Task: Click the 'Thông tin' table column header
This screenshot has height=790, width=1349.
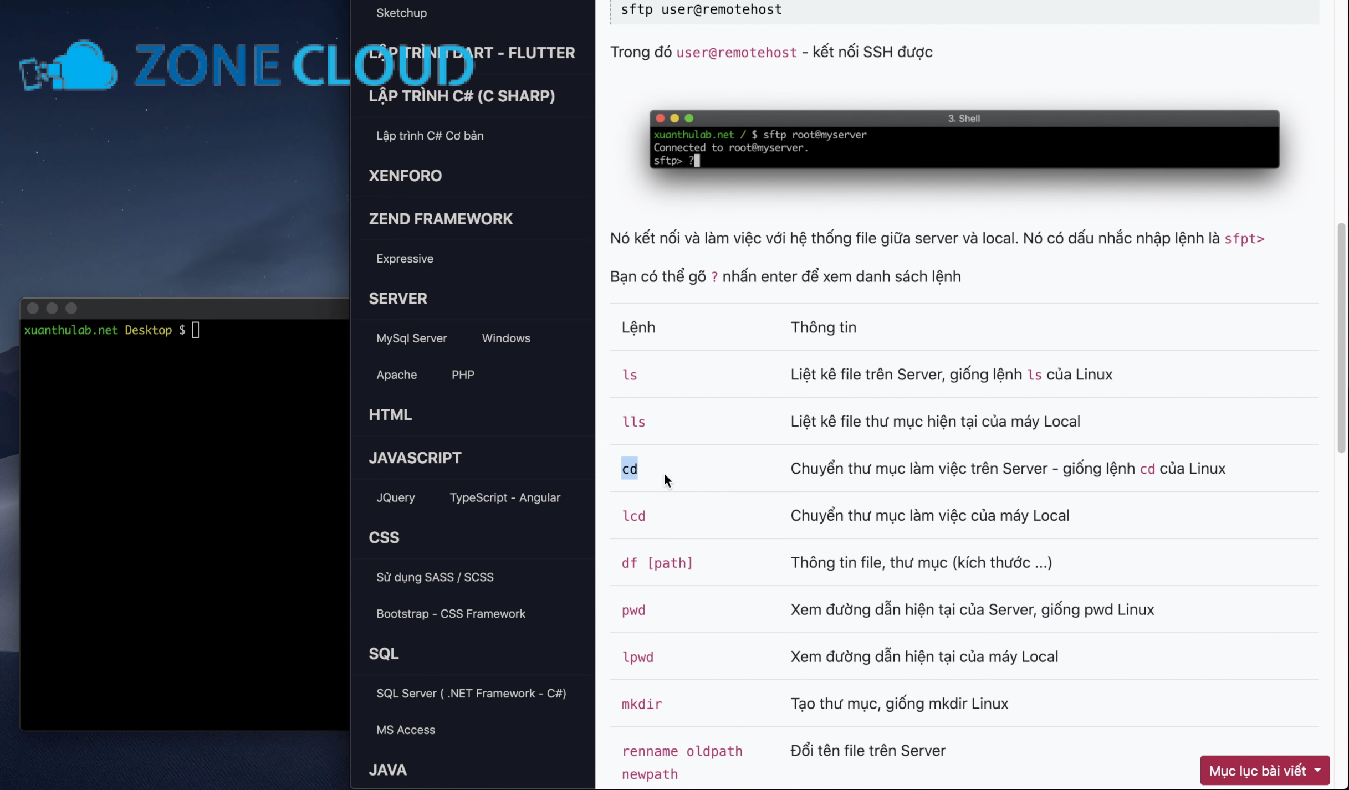Action: [823, 327]
